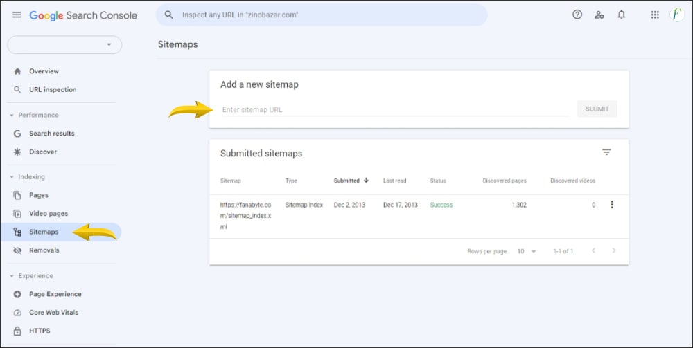Image resolution: width=693 pixels, height=348 pixels.
Task: Click the Status column header
Action: point(438,181)
